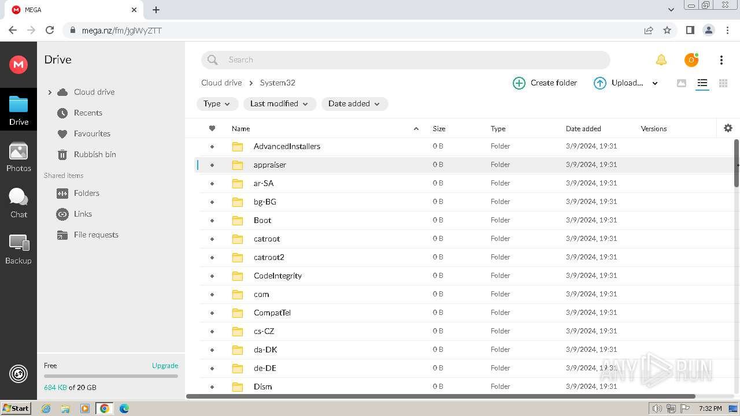Click the storage usage bar
The width and height of the screenshot is (740, 416).
point(111,376)
